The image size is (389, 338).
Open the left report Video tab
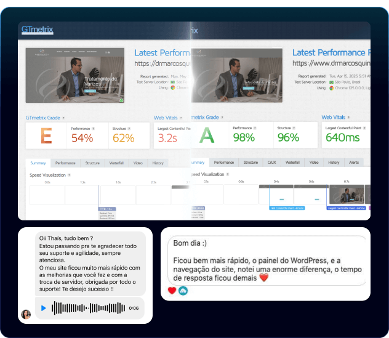click(138, 163)
